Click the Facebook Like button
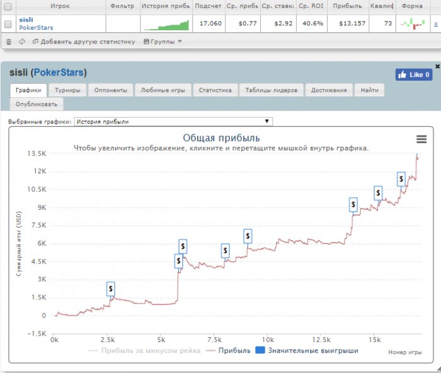This screenshot has height=373, width=441. [x=414, y=74]
